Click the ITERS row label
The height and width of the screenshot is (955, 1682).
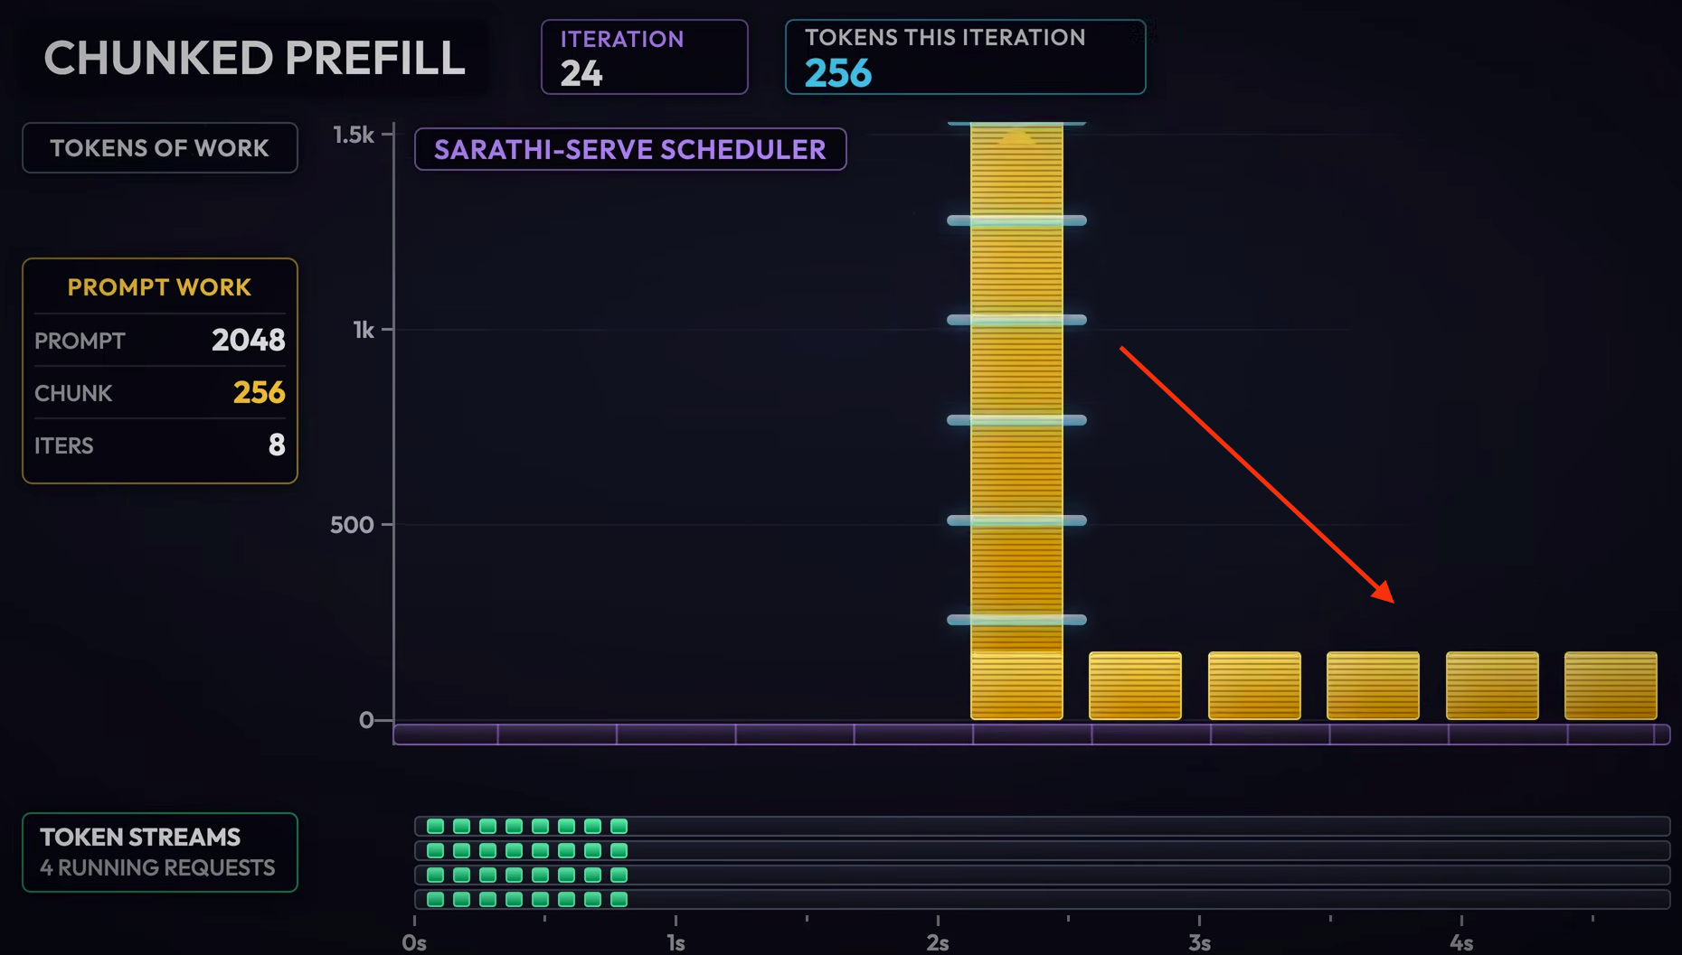tap(64, 445)
